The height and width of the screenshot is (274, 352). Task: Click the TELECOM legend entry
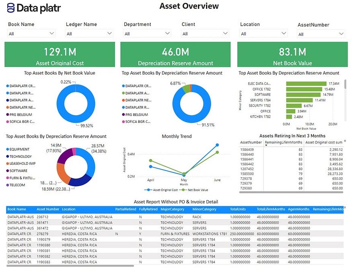point(16,185)
